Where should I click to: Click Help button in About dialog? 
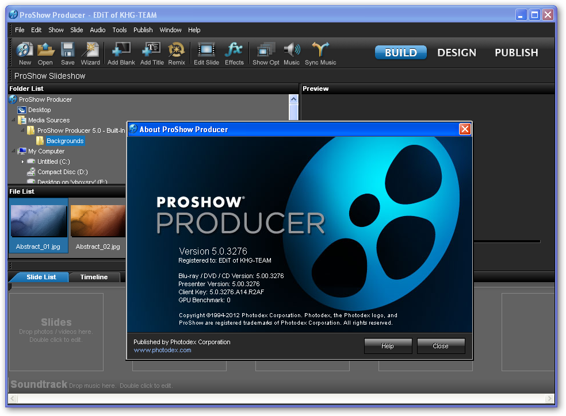(x=388, y=346)
